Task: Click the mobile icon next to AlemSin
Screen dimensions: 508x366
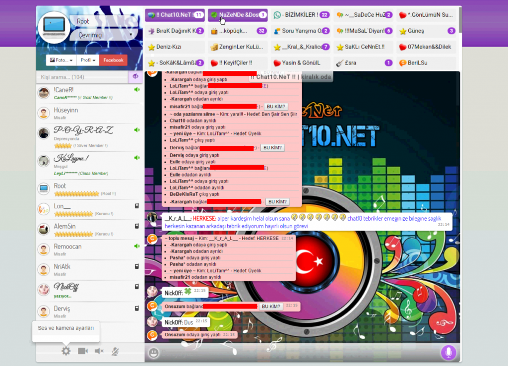Action: tap(136, 226)
